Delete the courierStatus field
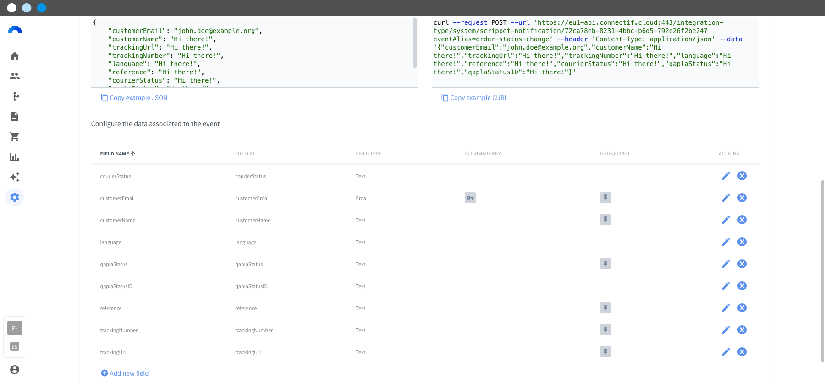Viewport: 825px width, 383px height. (742, 176)
